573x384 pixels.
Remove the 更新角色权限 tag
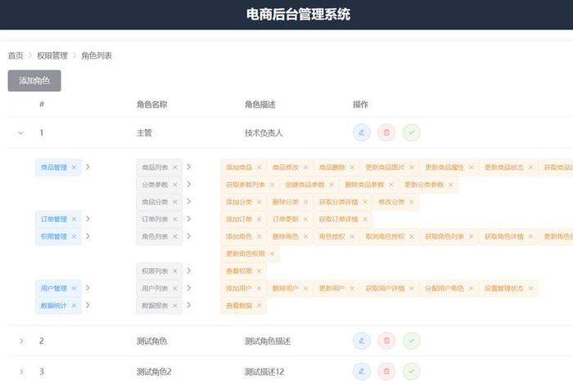click(272, 254)
